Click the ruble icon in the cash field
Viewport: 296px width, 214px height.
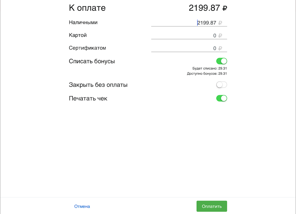click(x=220, y=23)
